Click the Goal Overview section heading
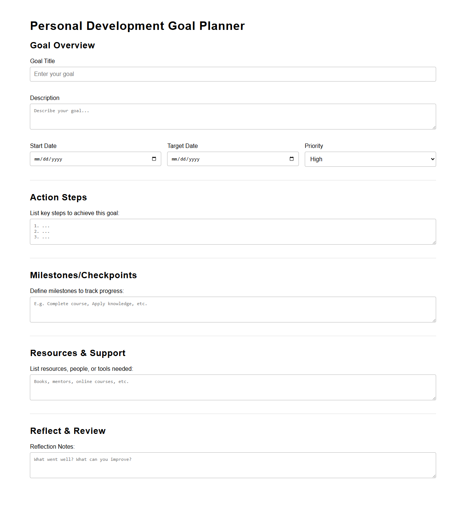 (62, 45)
